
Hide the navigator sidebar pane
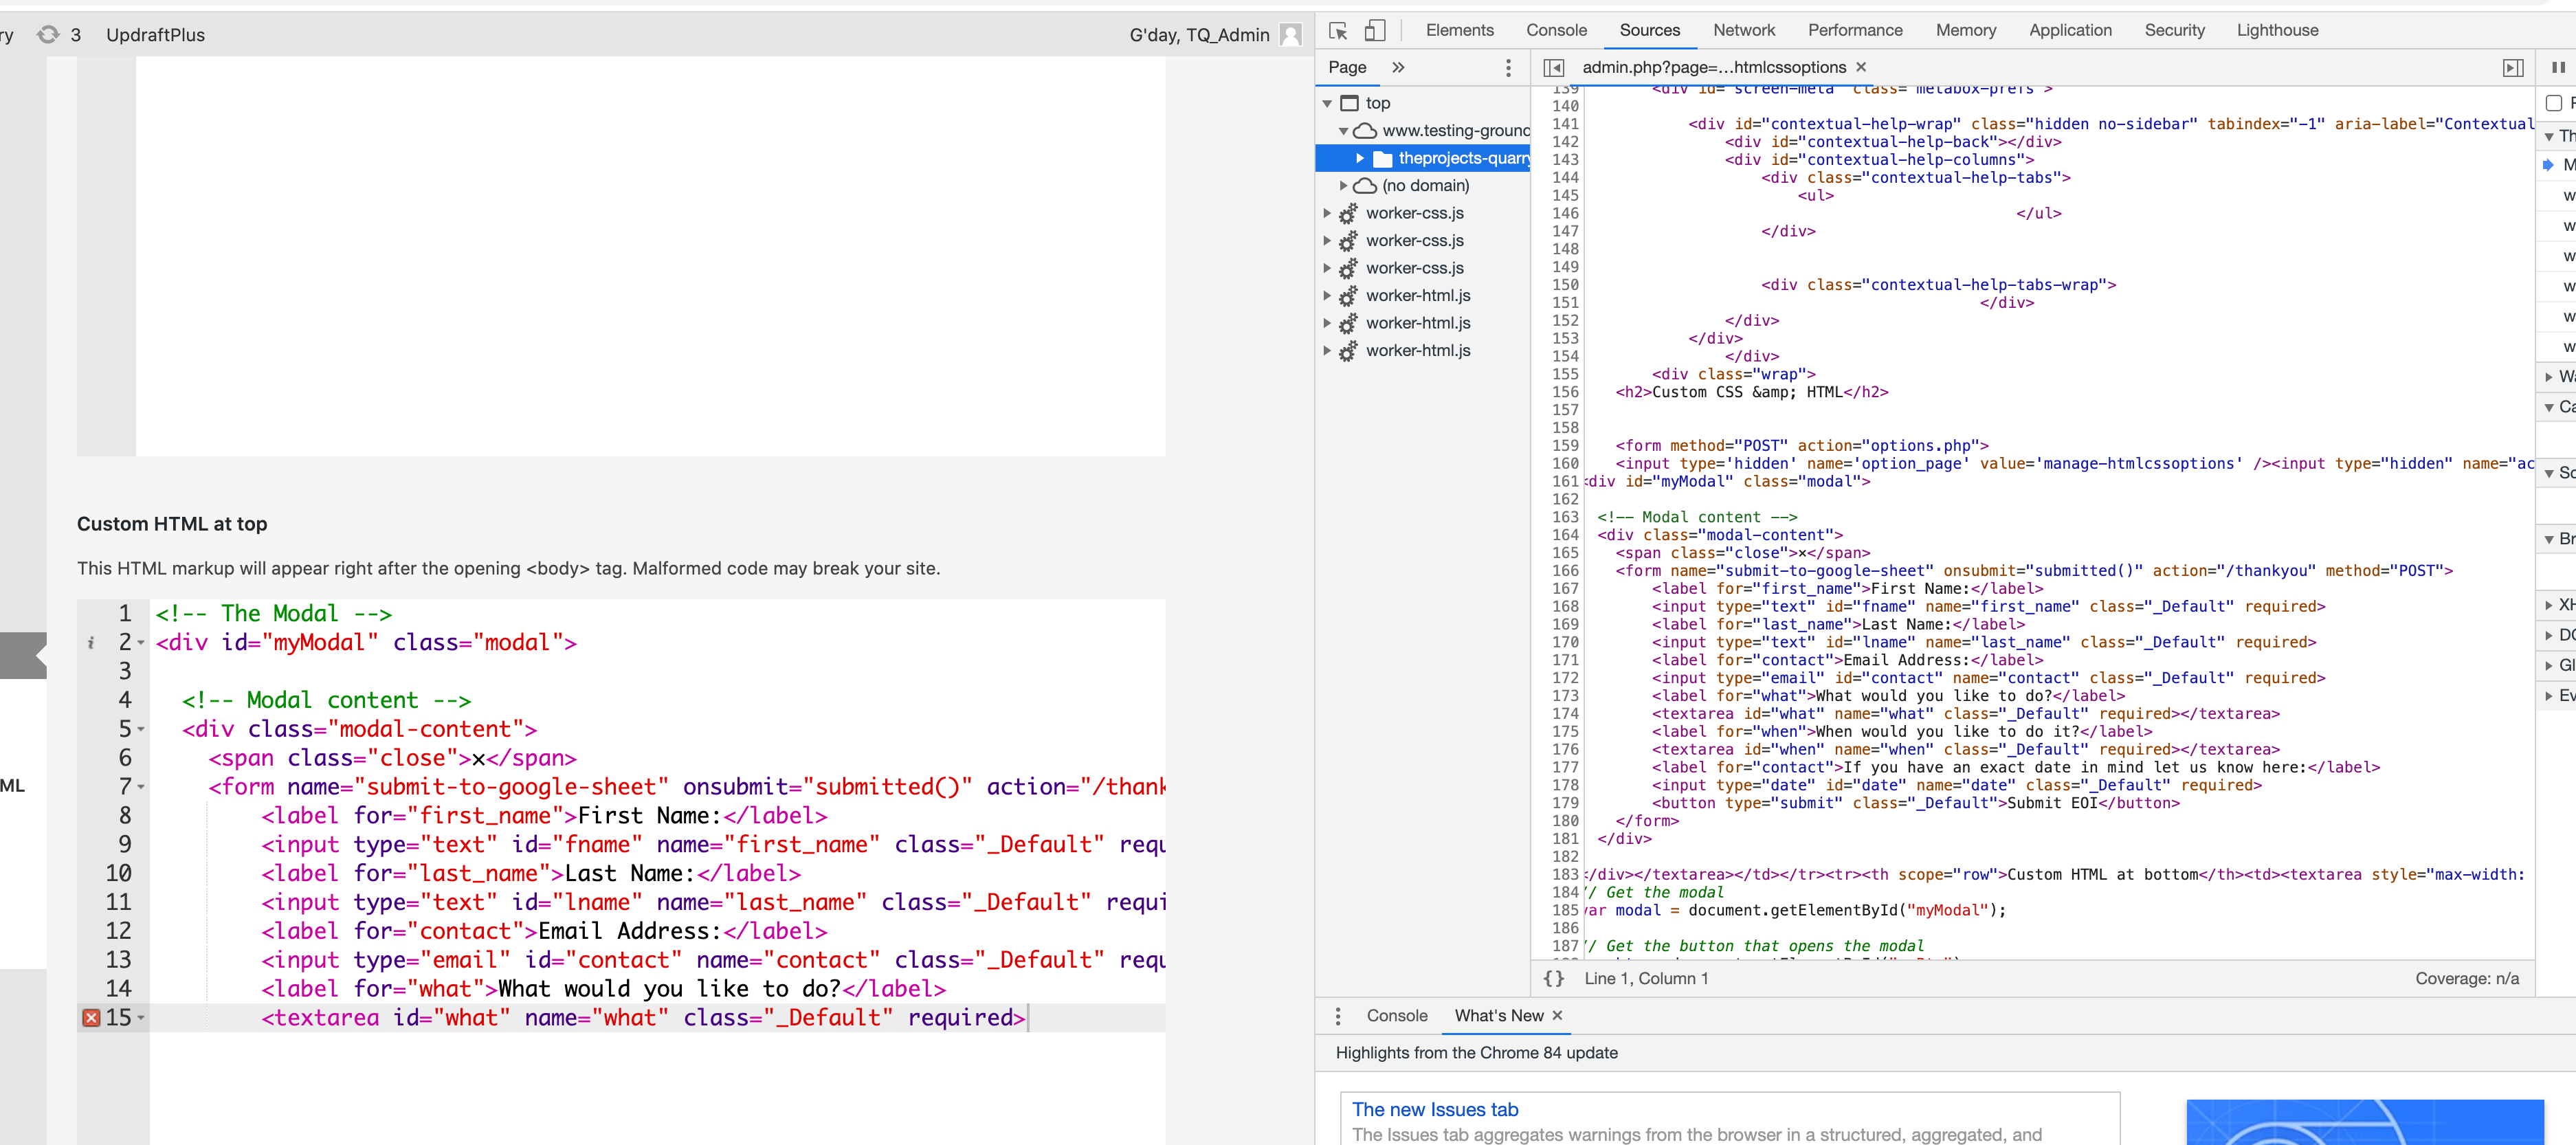pyautogui.click(x=1553, y=67)
